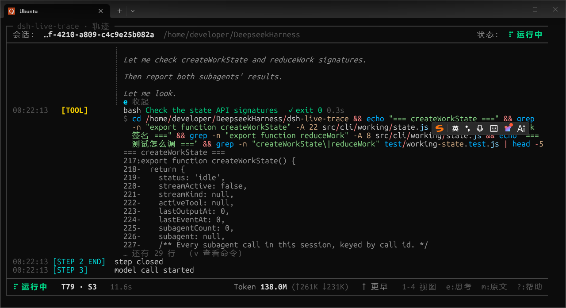Screen dimensions: 566x308
Task: Minimize the terminal window
Action: click(x=514, y=9)
